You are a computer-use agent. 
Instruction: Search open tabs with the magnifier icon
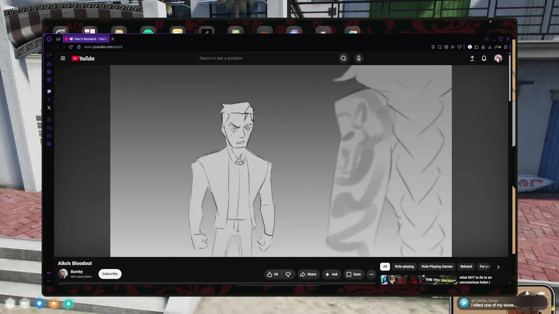point(487,39)
